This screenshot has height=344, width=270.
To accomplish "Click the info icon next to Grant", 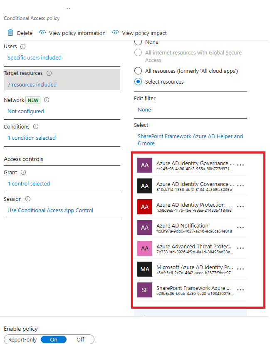I will click(23, 173).
